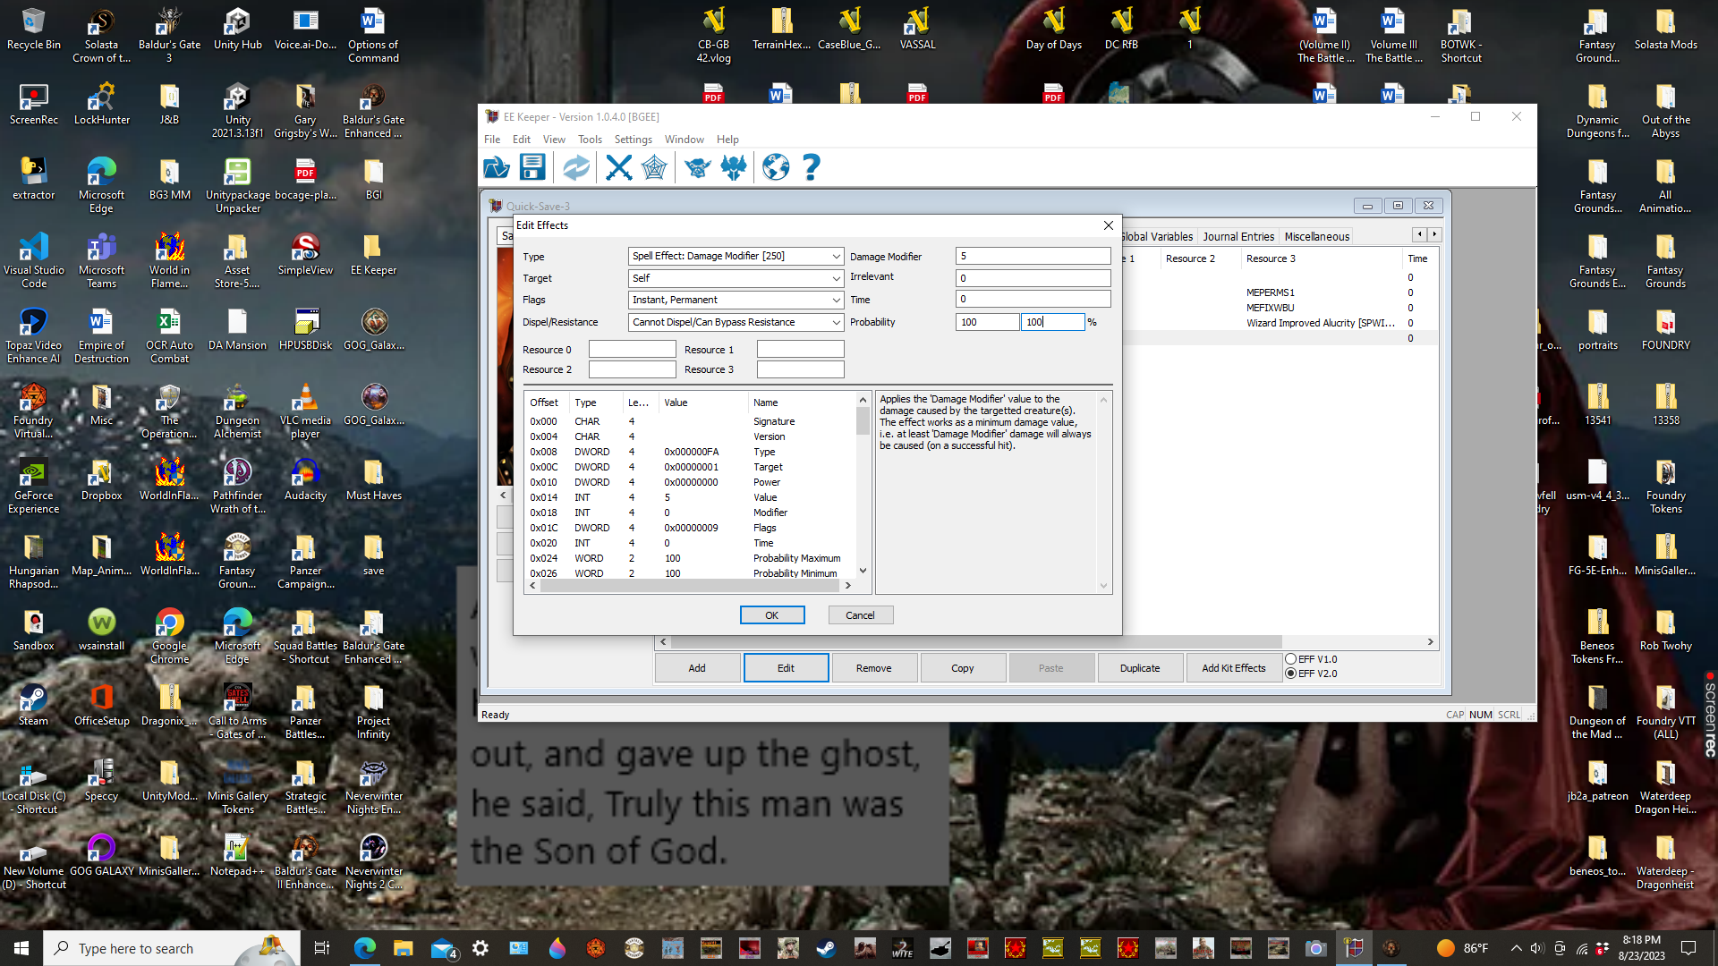Open the Window menu
The image size is (1718, 966).
(x=684, y=140)
